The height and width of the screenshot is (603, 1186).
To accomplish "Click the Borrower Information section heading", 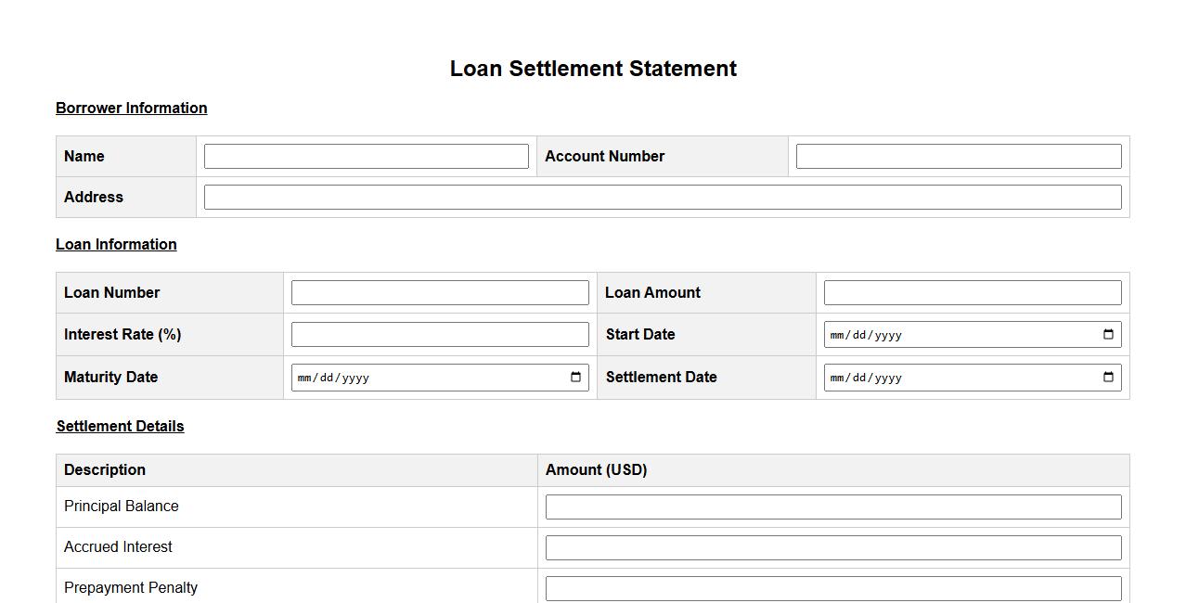I will 131,109.
